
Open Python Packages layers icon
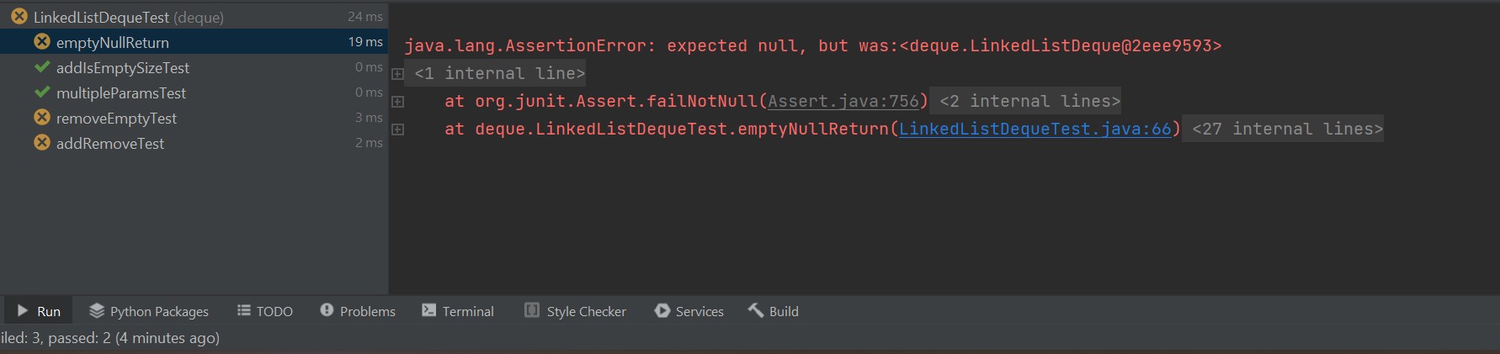97,310
